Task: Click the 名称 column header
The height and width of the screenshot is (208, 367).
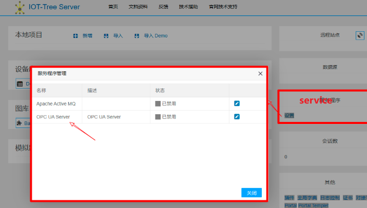Action: tap(41, 91)
